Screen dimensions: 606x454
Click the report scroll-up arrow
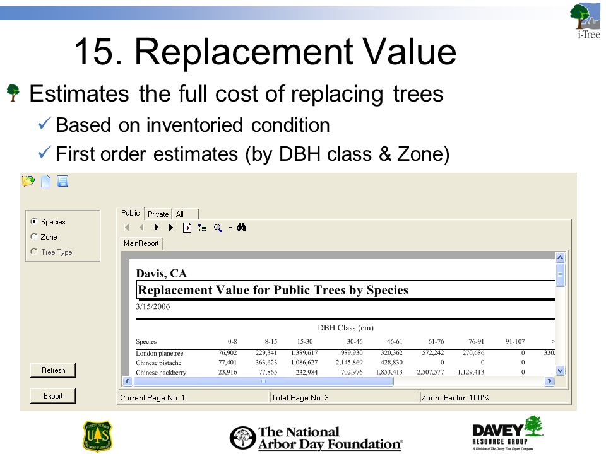point(560,257)
